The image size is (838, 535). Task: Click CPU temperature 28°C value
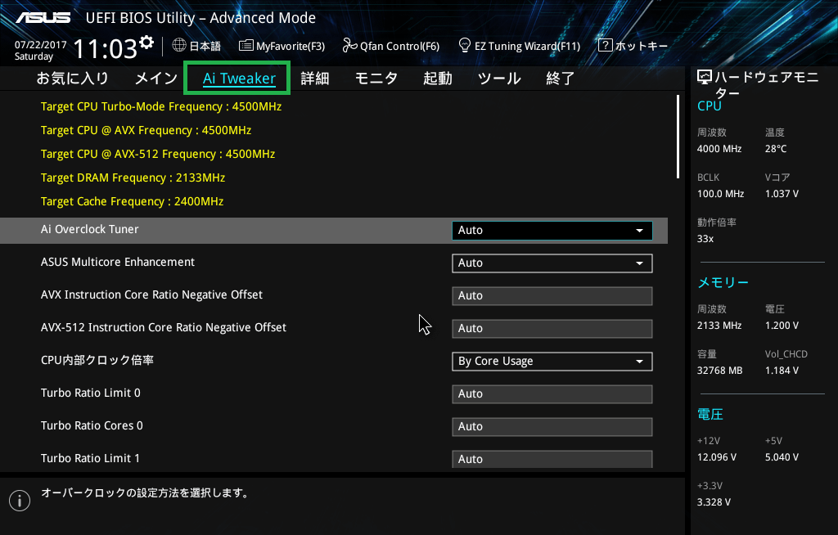click(776, 149)
